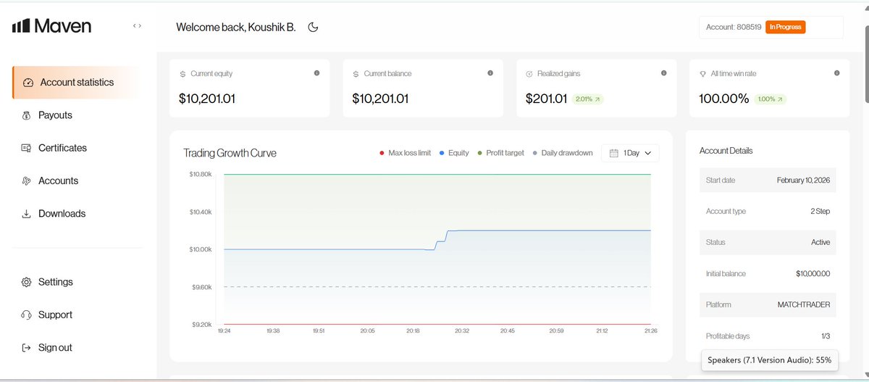
Task: Click the dollar icon beside Current equity
Action: click(182, 74)
